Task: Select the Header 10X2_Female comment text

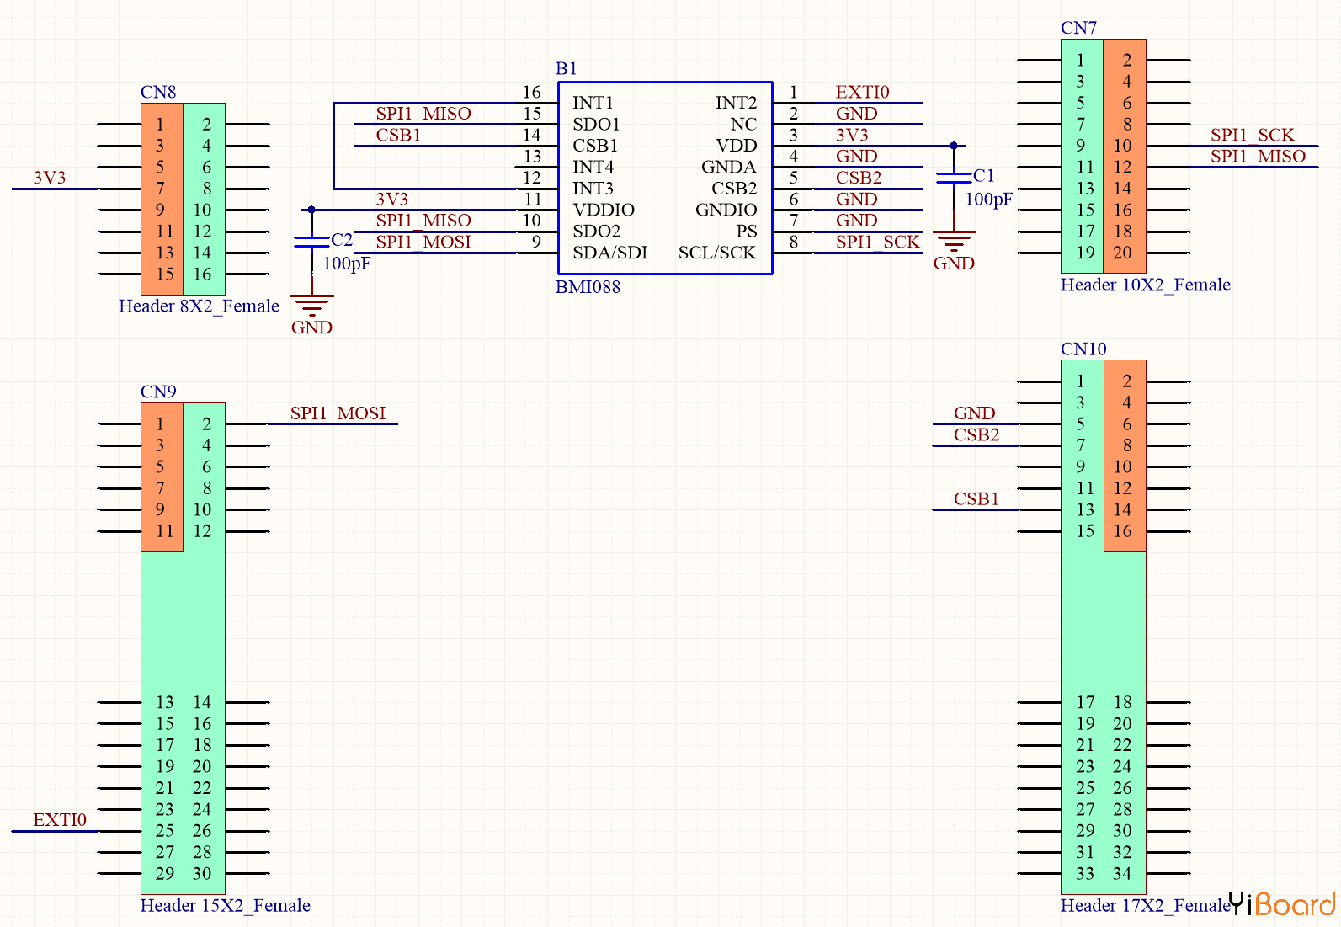Action: pyautogui.click(x=1145, y=285)
